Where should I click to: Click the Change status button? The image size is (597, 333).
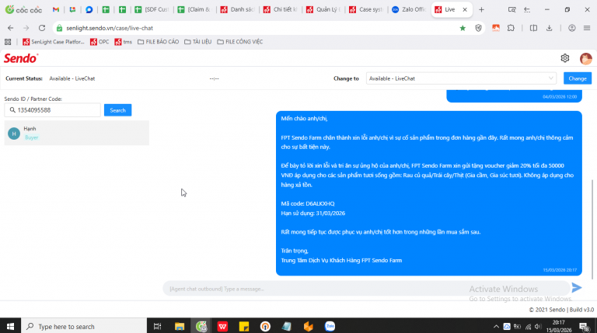(x=578, y=78)
